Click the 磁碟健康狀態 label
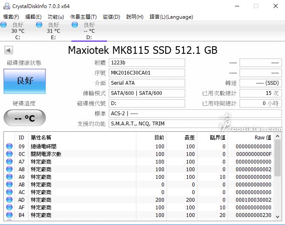285x225 pixels. click(x=24, y=63)
